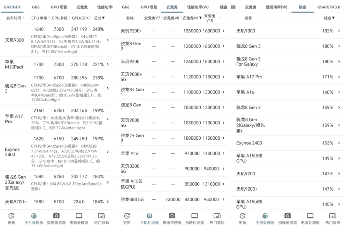345x227 pixels.
Task: Select 综合 tab in right panel
Action: click(x=302, y=7)
